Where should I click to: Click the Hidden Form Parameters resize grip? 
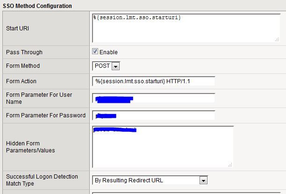pos(230,165)
